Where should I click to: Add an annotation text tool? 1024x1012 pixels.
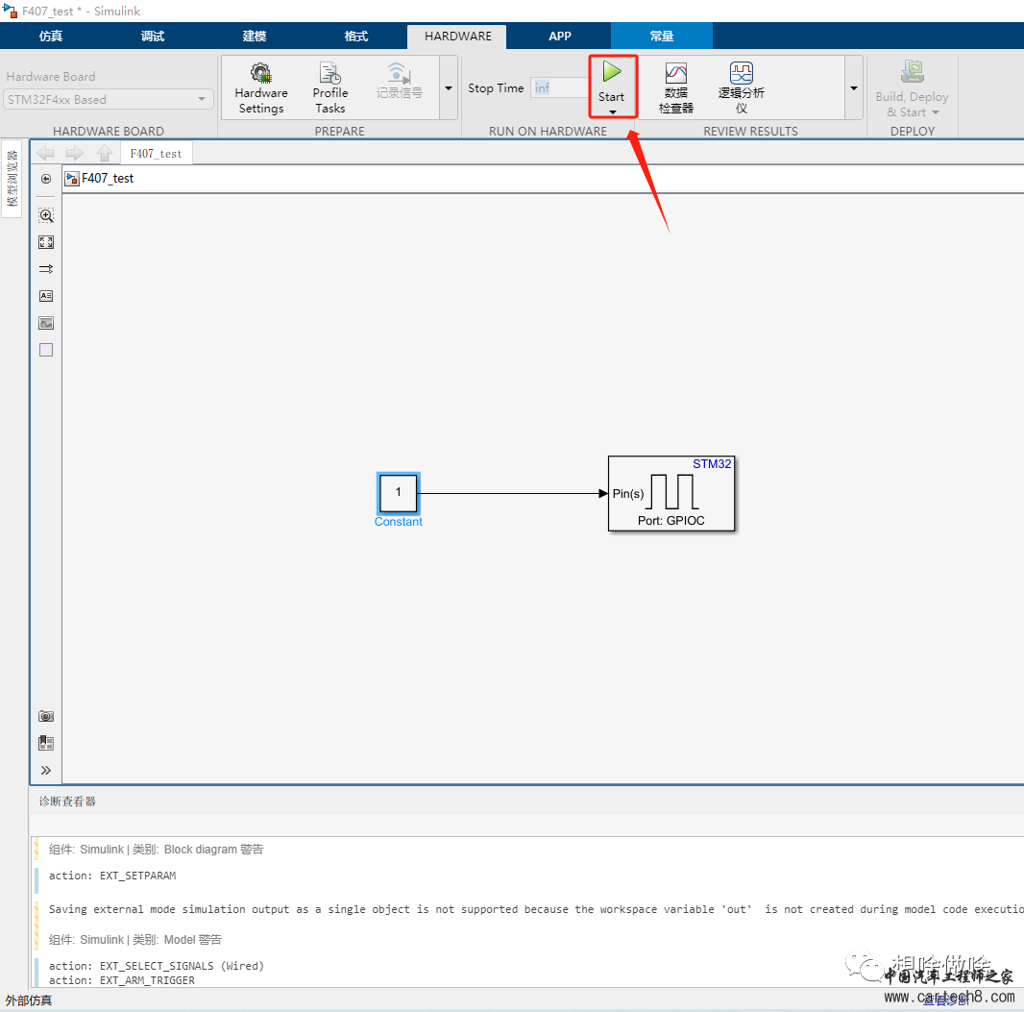pyautogui.click(x=46, y=296)
